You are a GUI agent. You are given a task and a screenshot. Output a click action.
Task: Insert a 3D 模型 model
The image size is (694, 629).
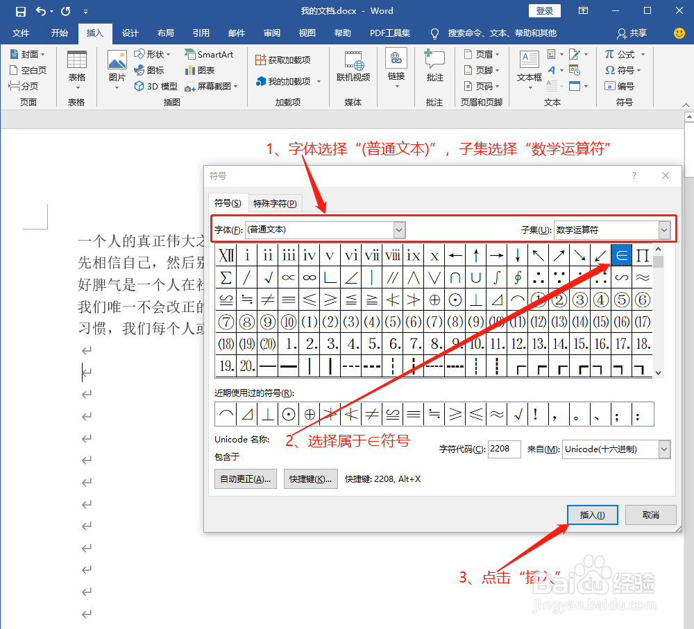(155, 86)
